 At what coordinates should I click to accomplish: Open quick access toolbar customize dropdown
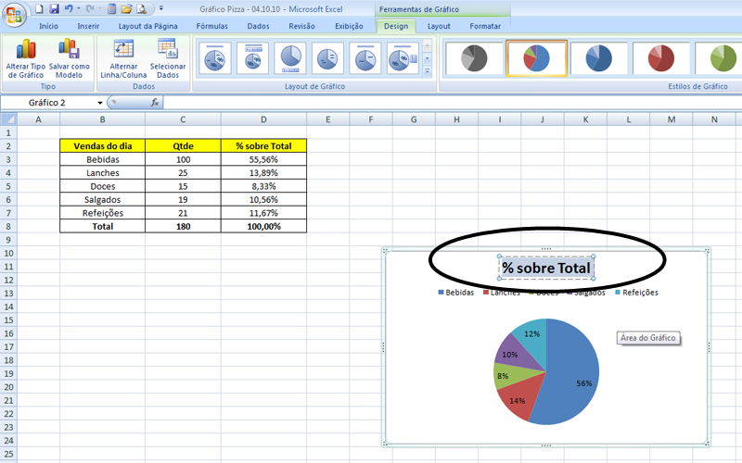coord(160,8)
